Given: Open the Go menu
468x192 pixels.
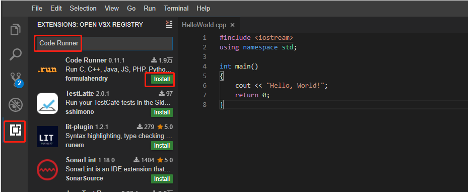Looking at the screenshot, I should (x=131, y=9).
